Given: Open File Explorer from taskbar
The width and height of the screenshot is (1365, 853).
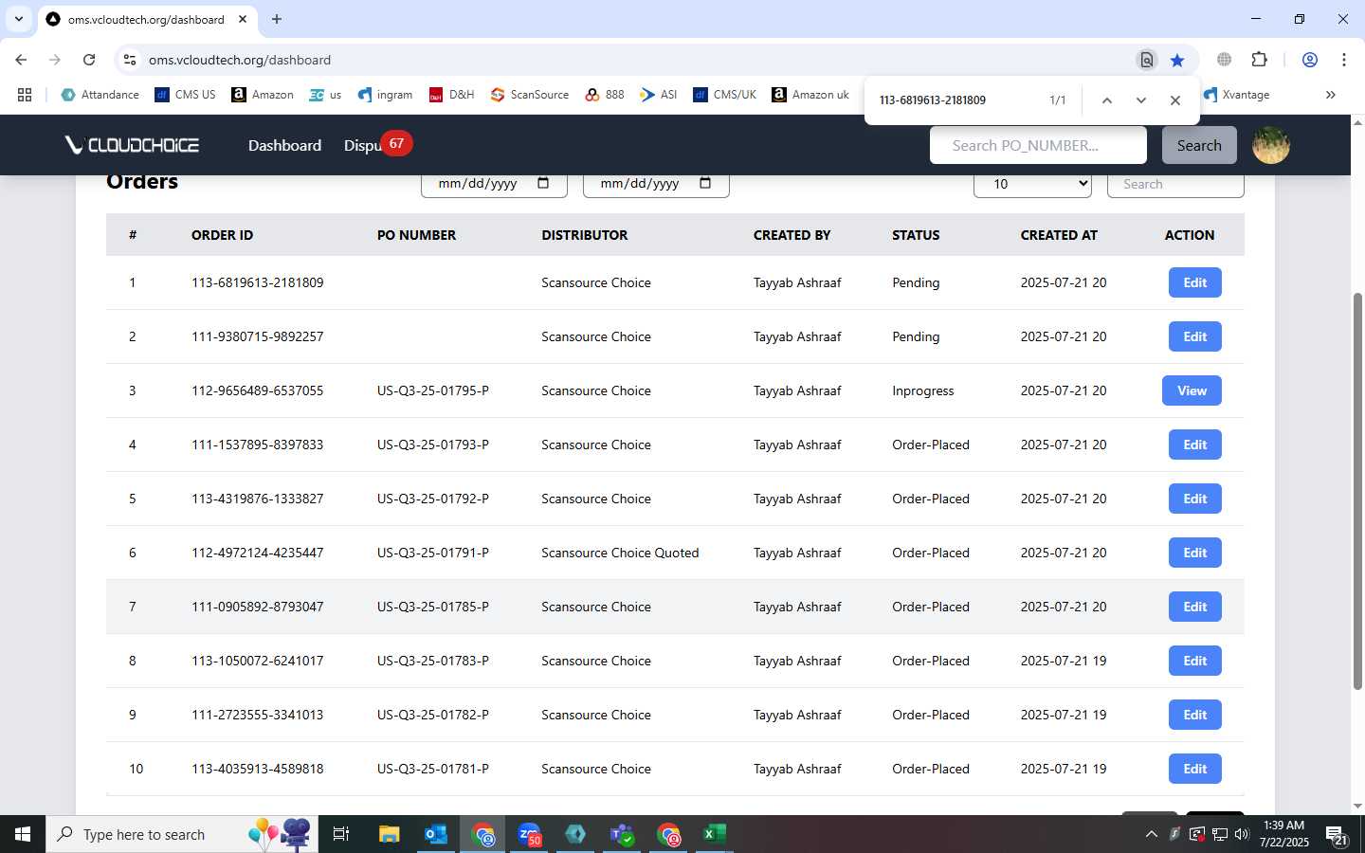Looking at the screenshot, I should [x=390, y=834].
